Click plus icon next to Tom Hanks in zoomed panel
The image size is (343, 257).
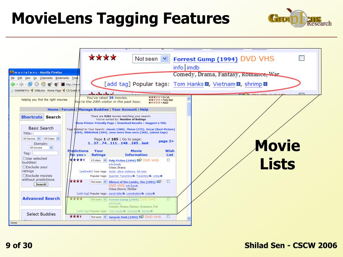[x=207, y=84]
